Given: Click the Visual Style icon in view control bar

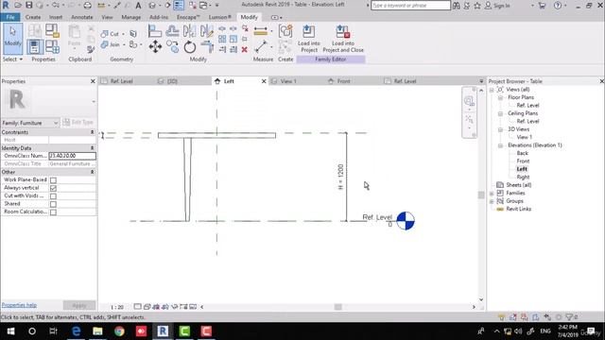Looking at the screenshot, I should point(147,307).
